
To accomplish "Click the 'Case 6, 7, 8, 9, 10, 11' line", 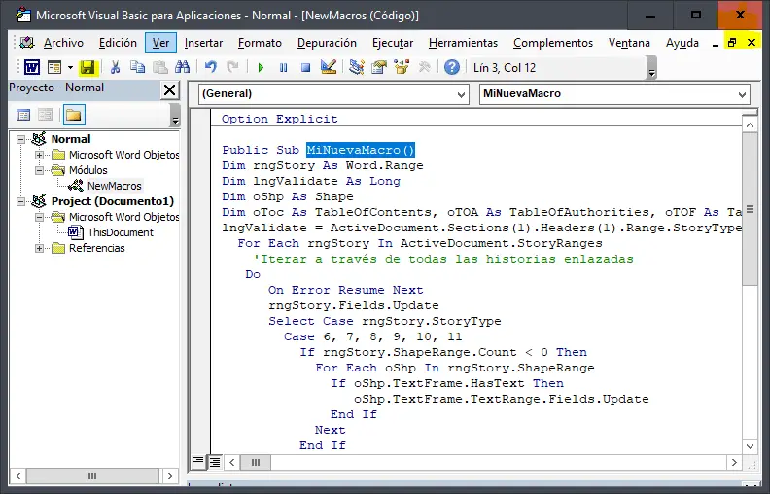I will [373, 336].
